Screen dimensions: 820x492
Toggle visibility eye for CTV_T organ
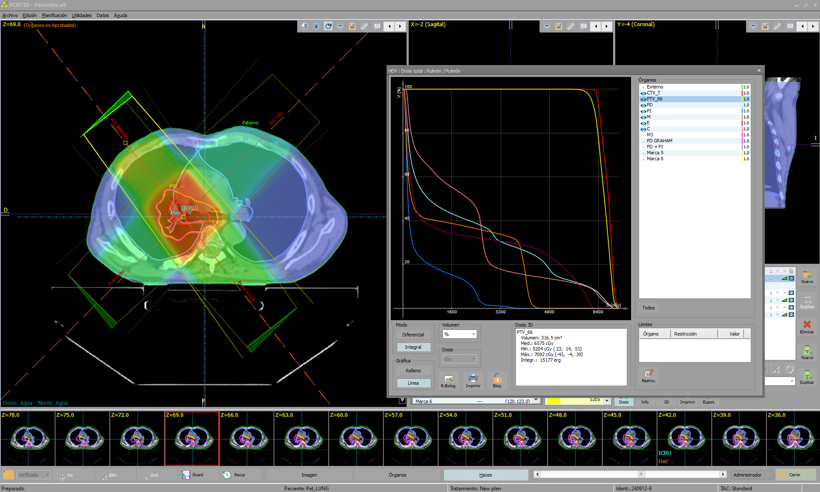coord(643,93)
